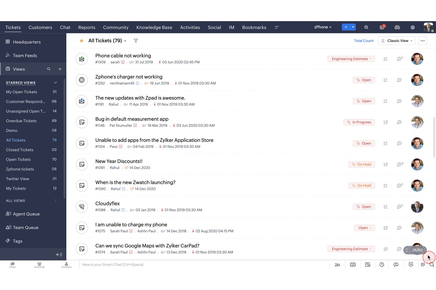The height and width of the screenshot is (290, 436).
Task: Expand the All Views section
Action: [55, 201]
